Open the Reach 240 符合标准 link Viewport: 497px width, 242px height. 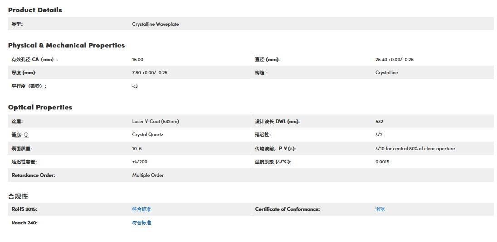(x=141, y=223)
